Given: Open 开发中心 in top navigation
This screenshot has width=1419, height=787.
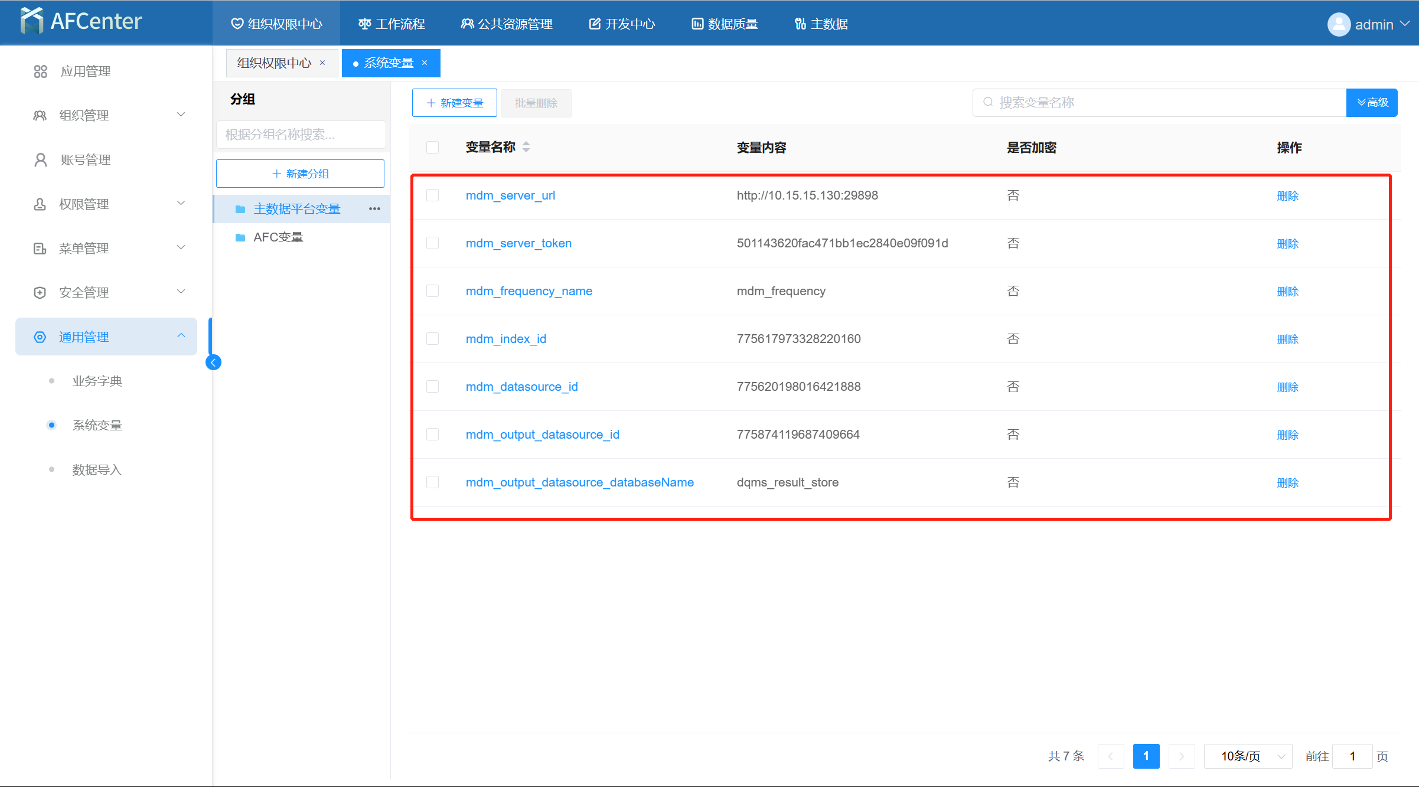Looking at the screenshot, I should 622,24.
